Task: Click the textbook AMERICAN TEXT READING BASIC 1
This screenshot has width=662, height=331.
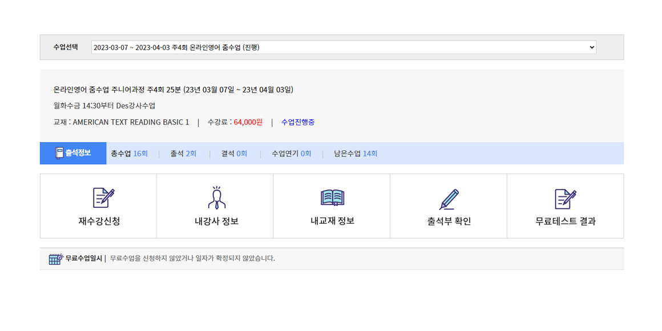Action: (131, 123)
